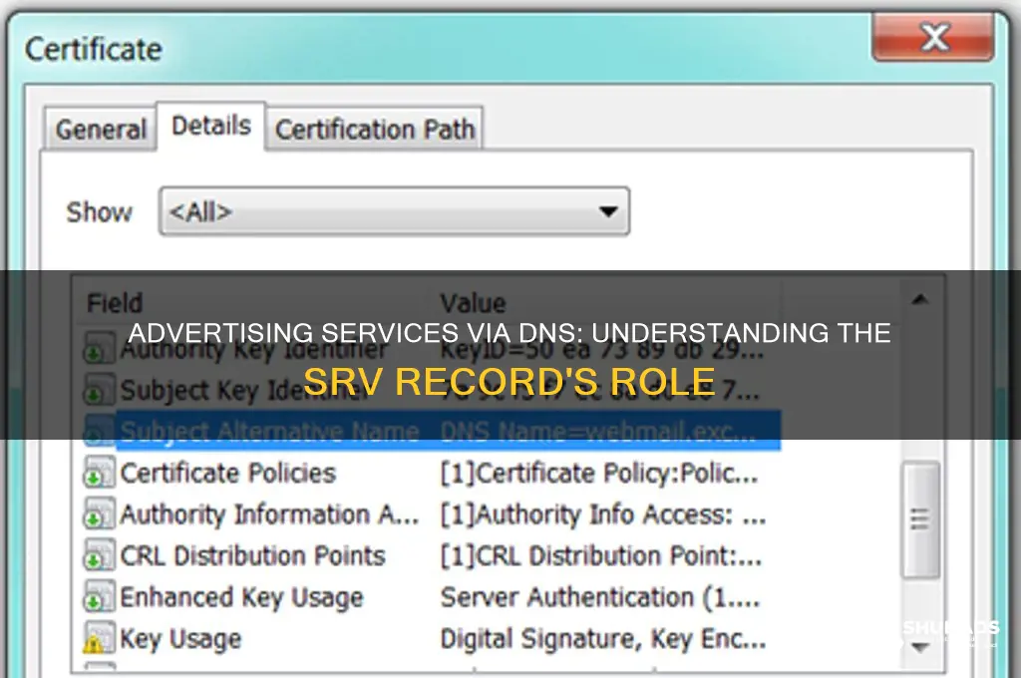Click the Authority Information Access icon
1021x678 pixels.
point(99,514)
